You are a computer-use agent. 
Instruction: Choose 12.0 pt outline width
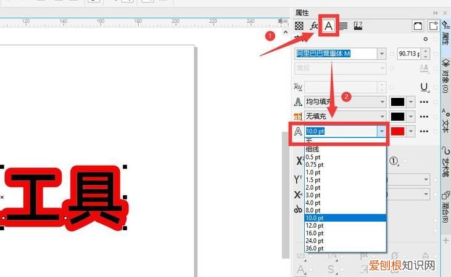tap(345, 226)
